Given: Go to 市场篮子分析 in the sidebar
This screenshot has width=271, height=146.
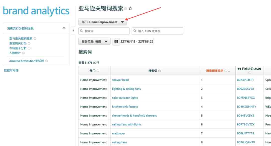Looking at the screenshot, I should pyautogui.click(x=18, y=48).
